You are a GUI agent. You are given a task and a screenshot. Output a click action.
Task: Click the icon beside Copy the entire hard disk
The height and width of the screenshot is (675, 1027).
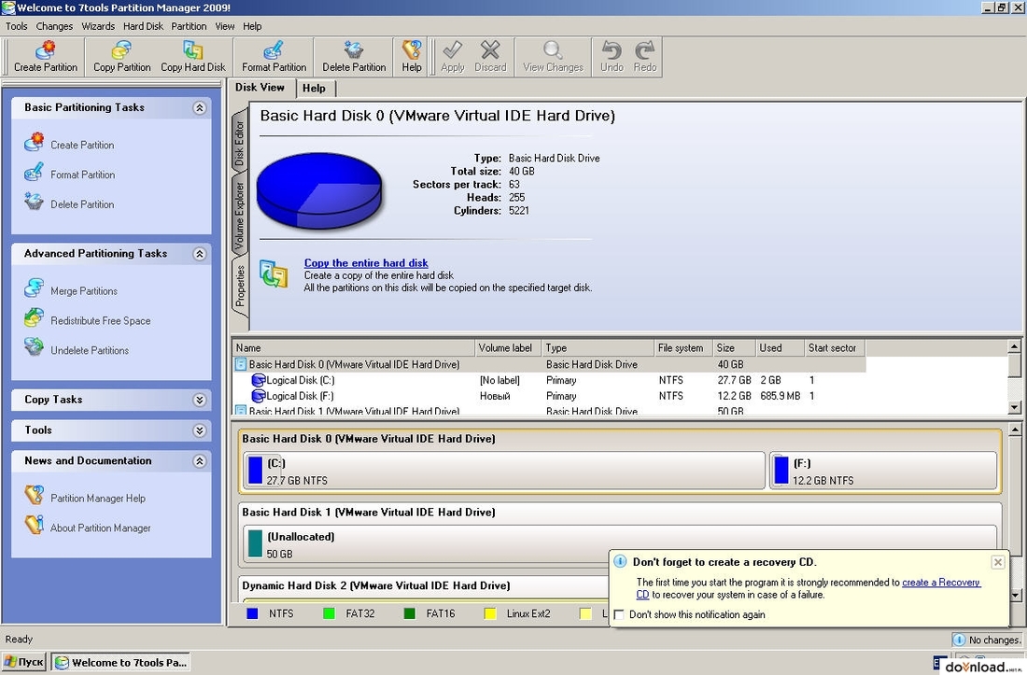coord(274,274)
